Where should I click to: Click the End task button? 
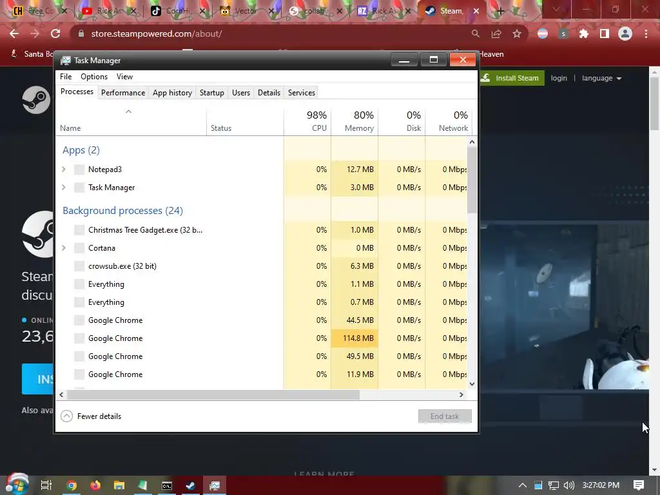(445, 416)
